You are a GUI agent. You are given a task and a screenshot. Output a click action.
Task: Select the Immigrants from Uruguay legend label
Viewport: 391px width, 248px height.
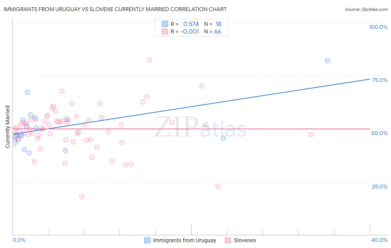[184, 240]
